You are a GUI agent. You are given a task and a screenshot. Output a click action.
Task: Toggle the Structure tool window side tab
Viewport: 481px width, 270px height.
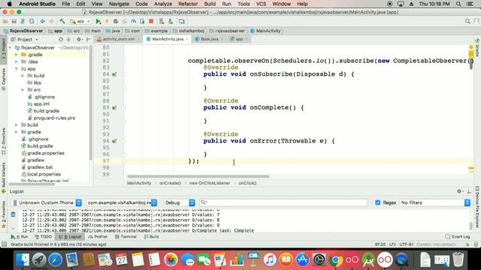(3, 141)
